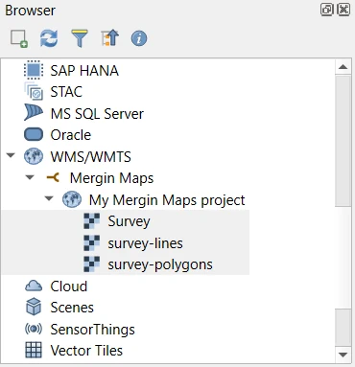
Task: Click the SensorThings icon
Action: pyautogui.click(x=34, y=329)
